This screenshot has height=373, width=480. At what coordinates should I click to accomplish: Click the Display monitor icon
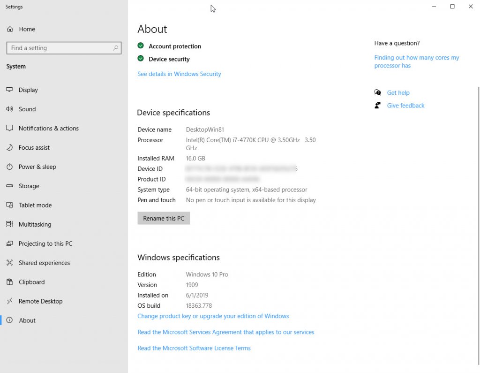(x=9, y=90)
